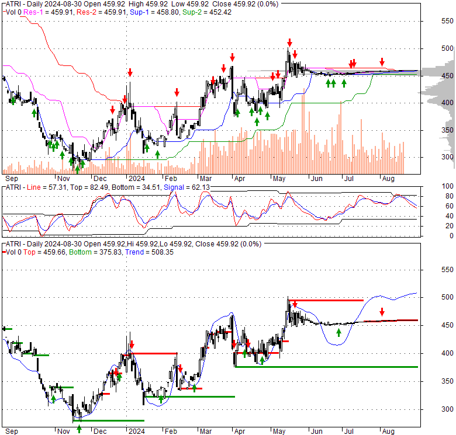Click the Sup-2 = 452.42 legend label
Image resolution: width=456 pixels, height=435 pixels.
207,12
